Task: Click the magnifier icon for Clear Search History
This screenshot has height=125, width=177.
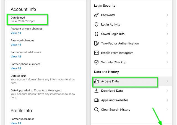Action: pos(97,109)
